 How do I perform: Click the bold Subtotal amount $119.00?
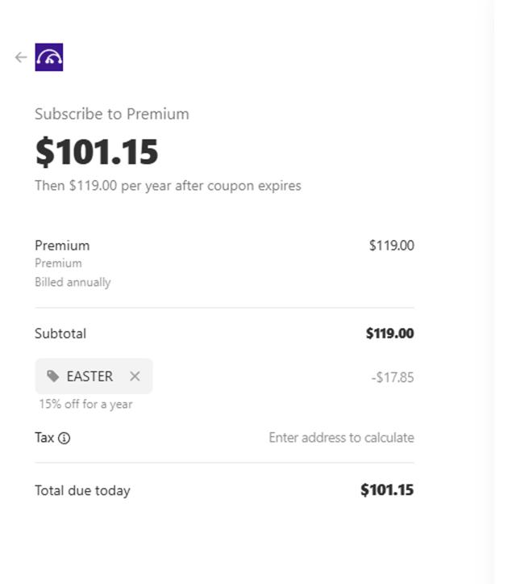point(389,334)
